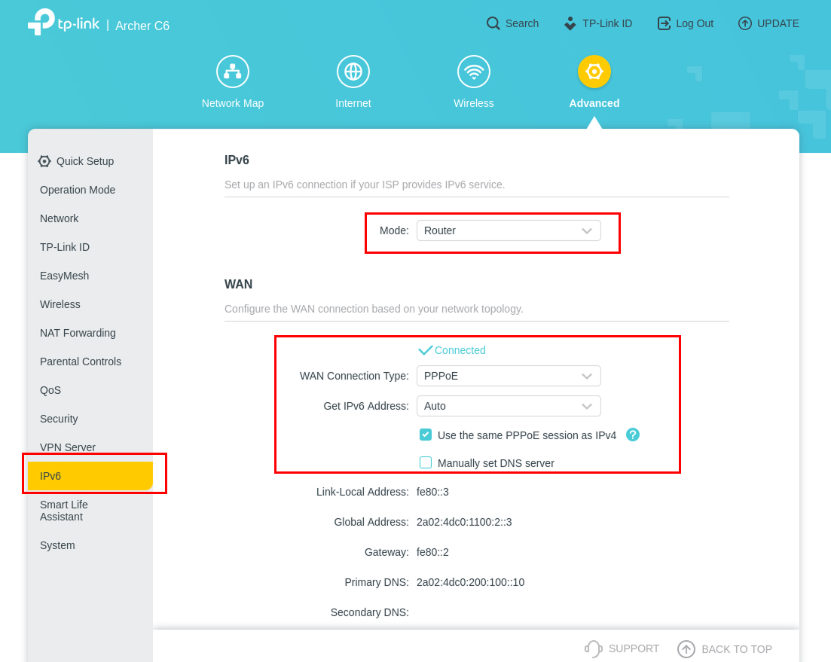This screenshot has height=662, width=831.
Task: Uncheck Use the same PPPoE session as IPv4
Action: (426, 435)
